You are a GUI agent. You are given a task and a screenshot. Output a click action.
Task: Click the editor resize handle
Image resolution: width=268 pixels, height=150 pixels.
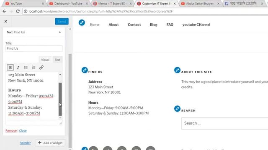pos(60,123)
